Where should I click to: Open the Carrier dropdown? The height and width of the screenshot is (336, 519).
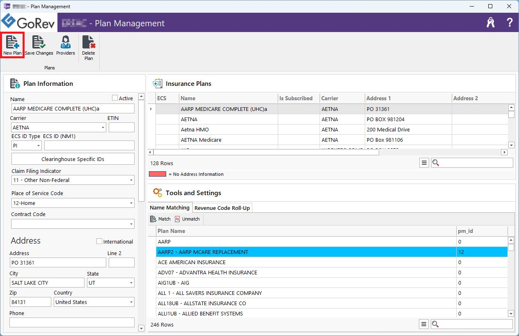(x=103, y=128)
